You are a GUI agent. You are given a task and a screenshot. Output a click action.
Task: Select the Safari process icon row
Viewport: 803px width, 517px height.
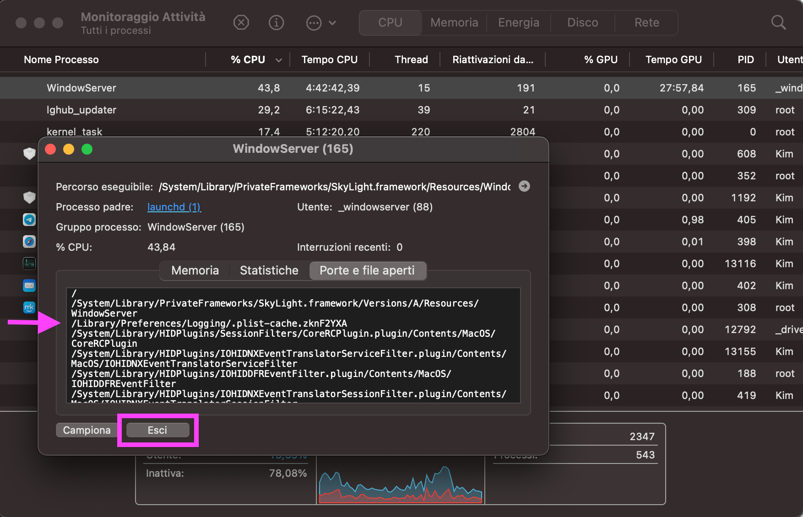(29, 242)
